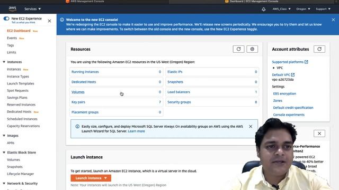The width and height of the screenshot is (339, 190).
Task: Click the Default VPC external link icon
Action: coord(293,74)
